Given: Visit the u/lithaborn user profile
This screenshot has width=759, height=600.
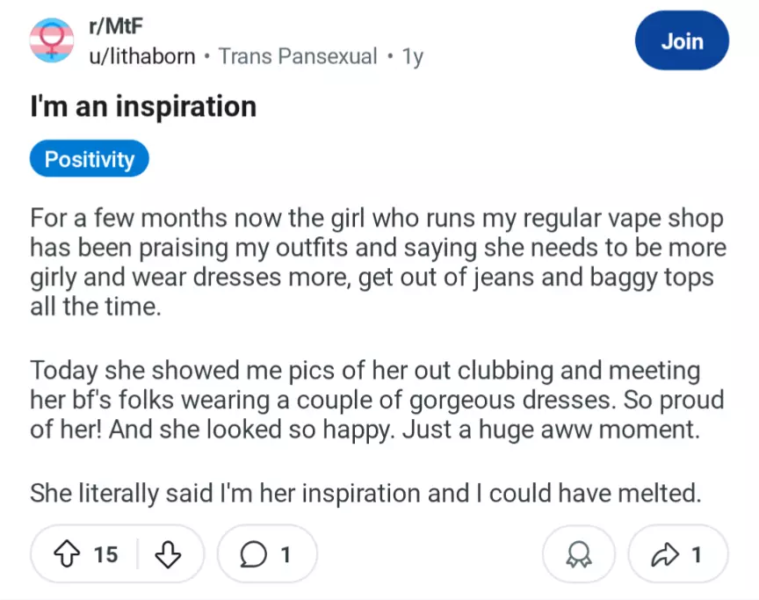Looking at the screenshot, I should click(142, 56).
